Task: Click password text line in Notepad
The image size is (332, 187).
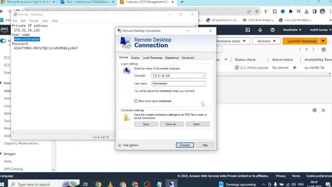Action: click(46, 48)
